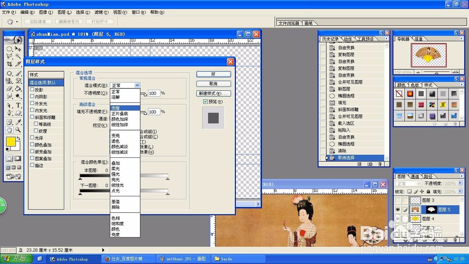Open Layers panel 填充 fill arrow
This screenshot has width=469, height=264.
pyautogui.click(x=460, y=191)
